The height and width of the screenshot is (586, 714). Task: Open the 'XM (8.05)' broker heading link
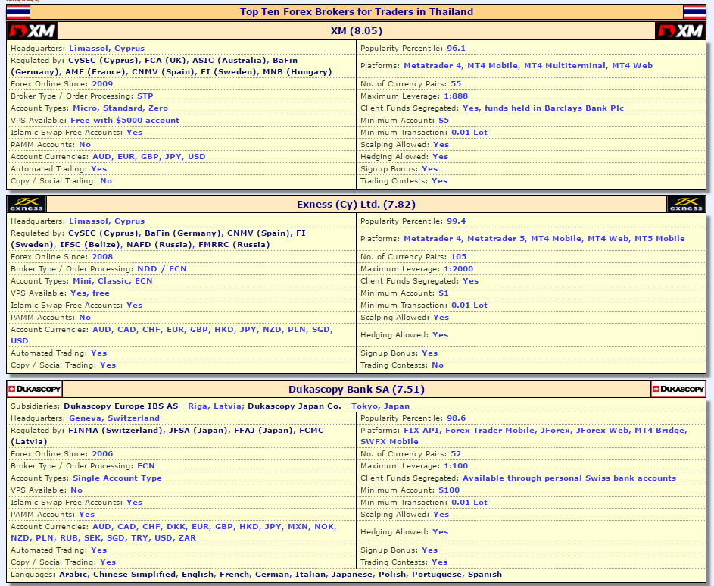click(357, 31)
